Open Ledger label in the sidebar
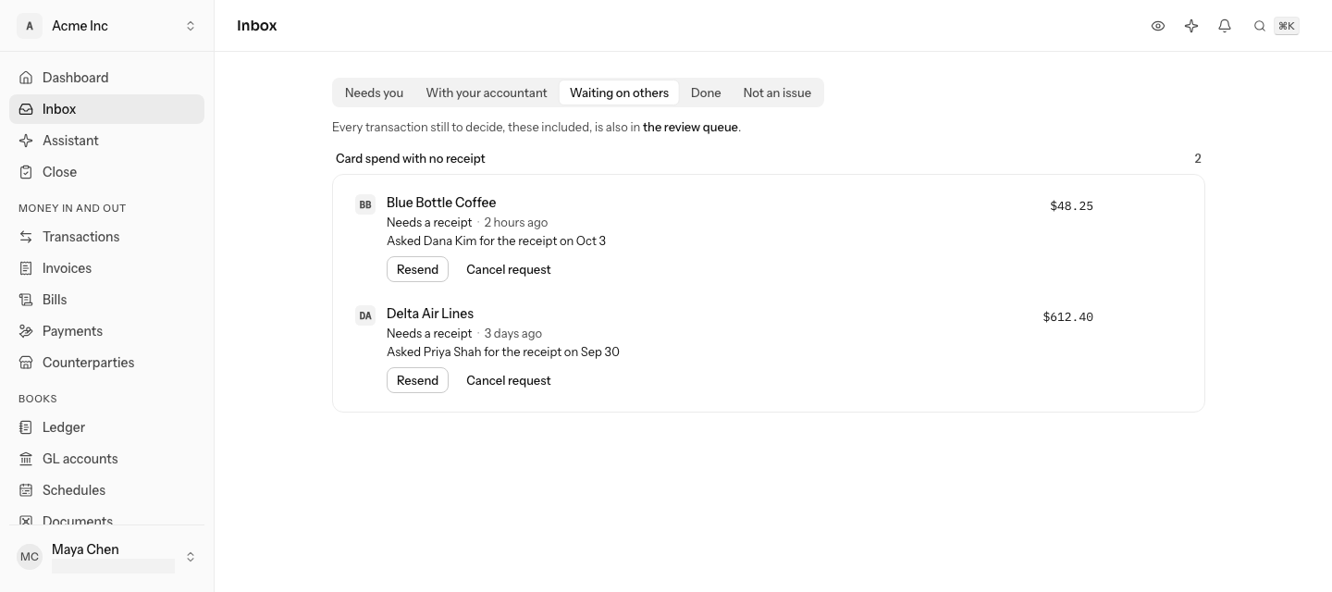This screenshot has height=592, width=1332. tap(64, 427)
